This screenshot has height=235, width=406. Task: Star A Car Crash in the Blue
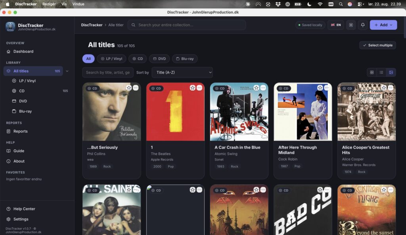coord(256,88)
